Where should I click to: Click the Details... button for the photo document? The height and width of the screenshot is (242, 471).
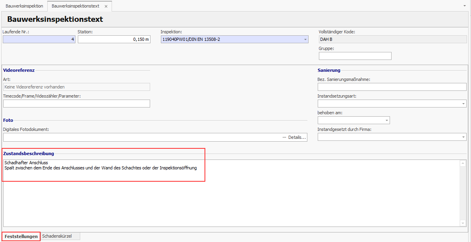pyautogui.click(x=294, y=137)
